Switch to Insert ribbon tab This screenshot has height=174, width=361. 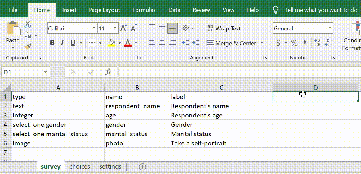(x=69, y=10)
